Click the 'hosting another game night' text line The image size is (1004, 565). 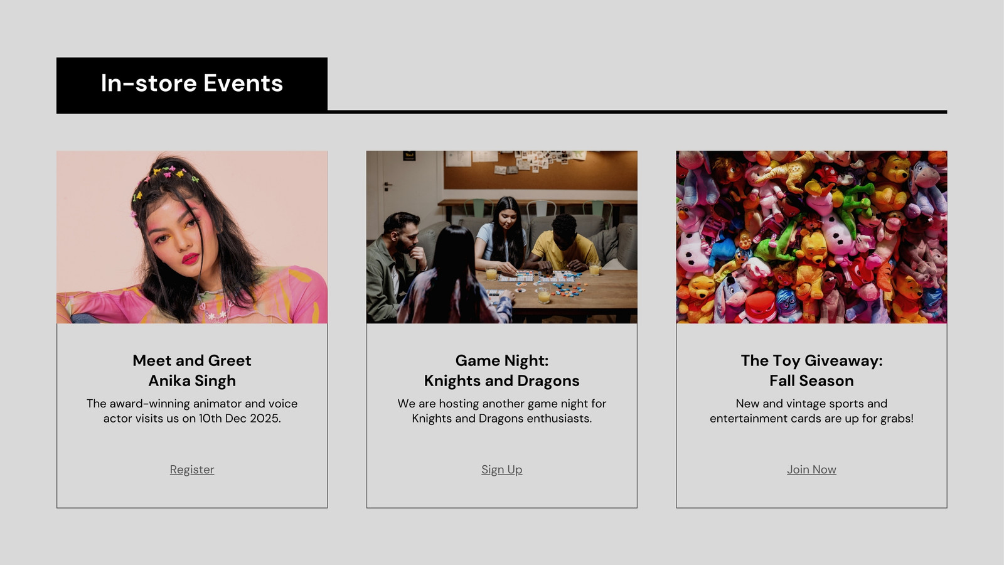tap(502, 404)
